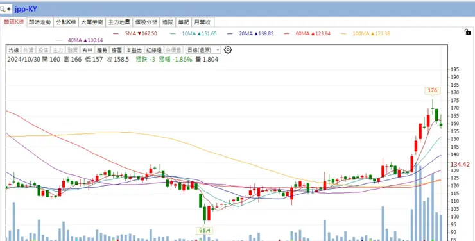Toggle the 撐壓 support-resistance overlay
The image size is (475, 241).
(x=116, y=50)
